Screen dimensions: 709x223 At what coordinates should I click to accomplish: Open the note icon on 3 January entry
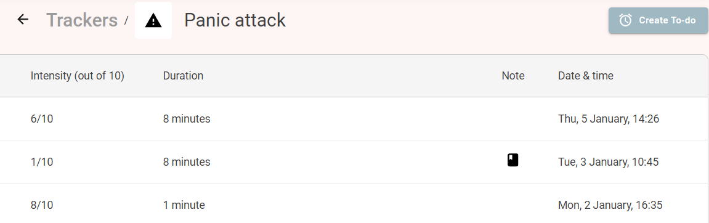pyautogui.click(x=513, y=160)
